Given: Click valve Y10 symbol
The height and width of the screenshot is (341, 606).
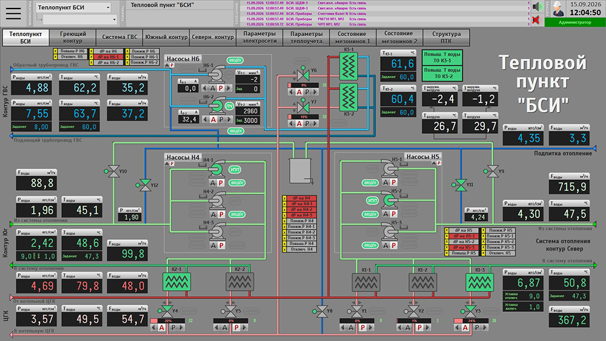Looking at the screenshot, I should pyautogui.click(x=113, y=171).
